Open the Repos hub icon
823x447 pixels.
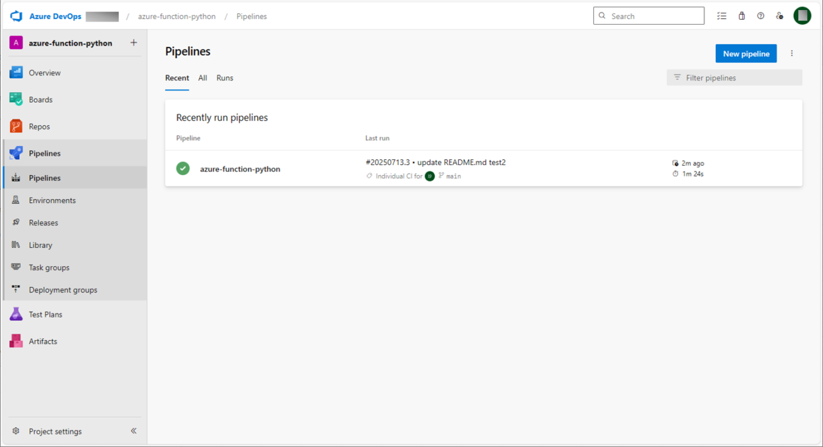pyautogui.click(x=16, y=126)
